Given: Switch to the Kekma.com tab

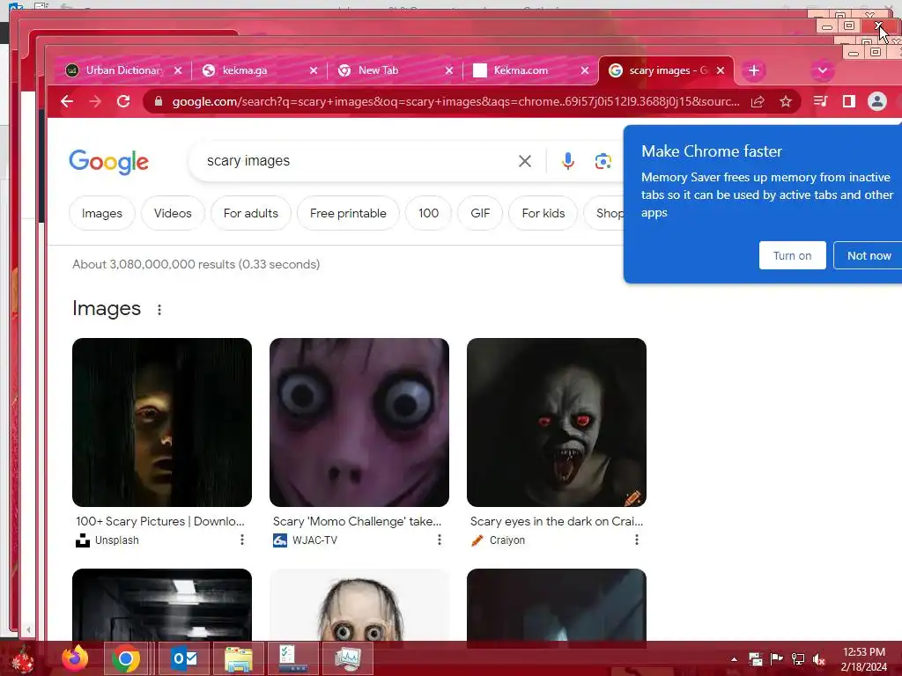Looking at the screenshot, I should click(529, 70).
